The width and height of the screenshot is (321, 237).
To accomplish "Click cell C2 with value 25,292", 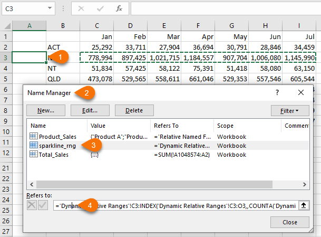I will coord(96,47).
